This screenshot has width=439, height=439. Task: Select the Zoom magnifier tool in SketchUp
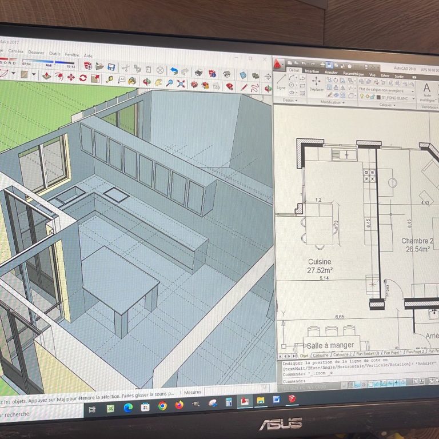pyautogui.click(x=169, y=83)
